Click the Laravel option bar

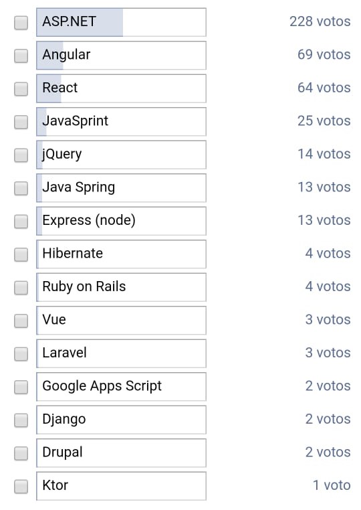tap(121, 353)
